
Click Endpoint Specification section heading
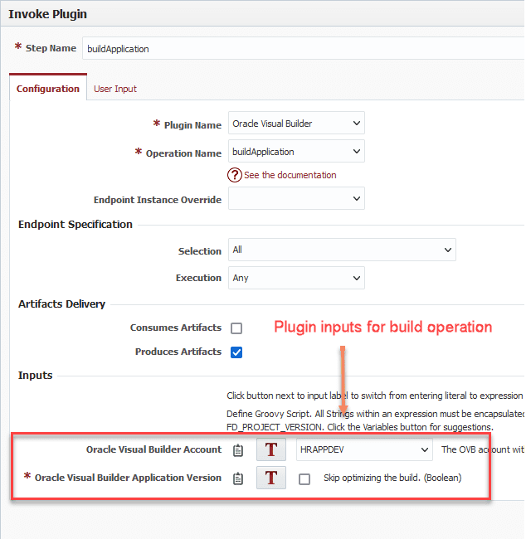[75, 225]
